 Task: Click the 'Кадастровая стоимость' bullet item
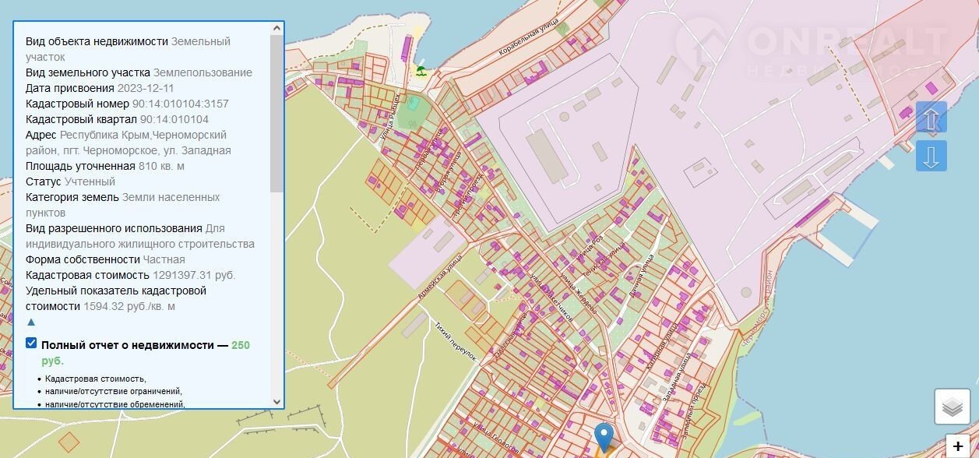click(95, 379)
